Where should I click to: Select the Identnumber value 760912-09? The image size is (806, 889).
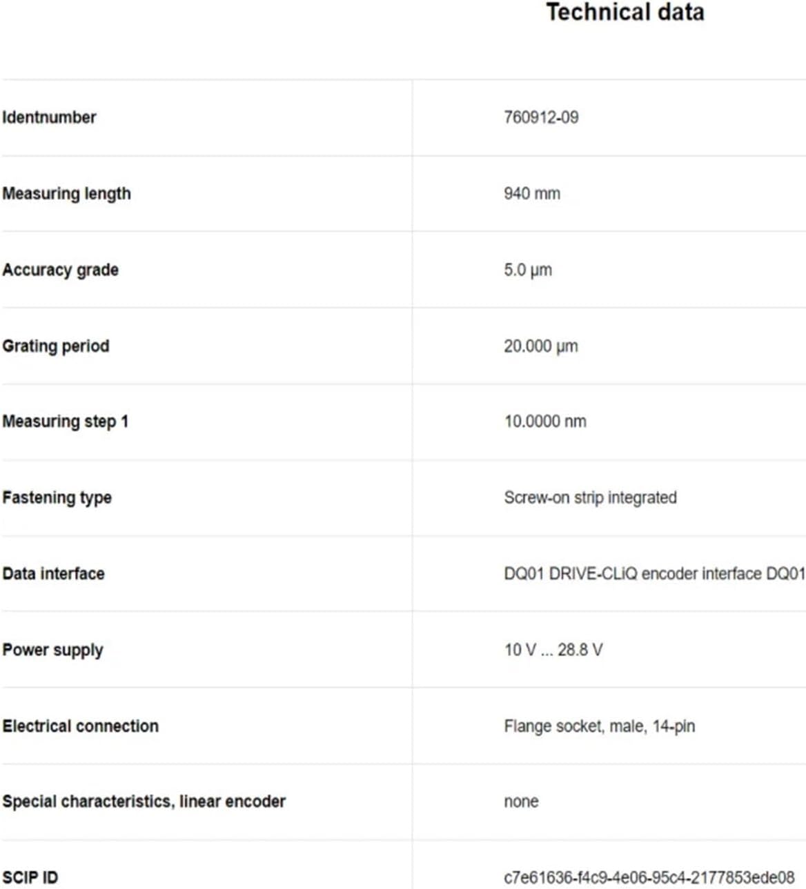pyautogui.click(x=541, y=117)
